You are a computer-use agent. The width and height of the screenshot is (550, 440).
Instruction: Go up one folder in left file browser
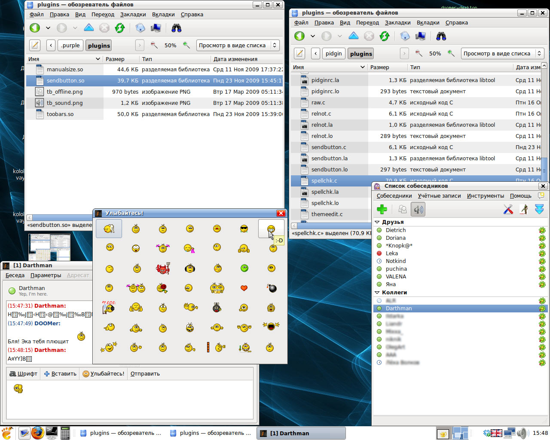click(89, 28)
